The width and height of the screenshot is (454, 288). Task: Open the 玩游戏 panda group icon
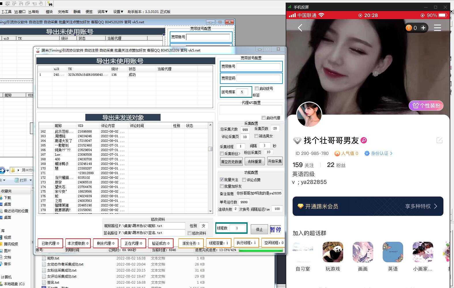[333, 252]
